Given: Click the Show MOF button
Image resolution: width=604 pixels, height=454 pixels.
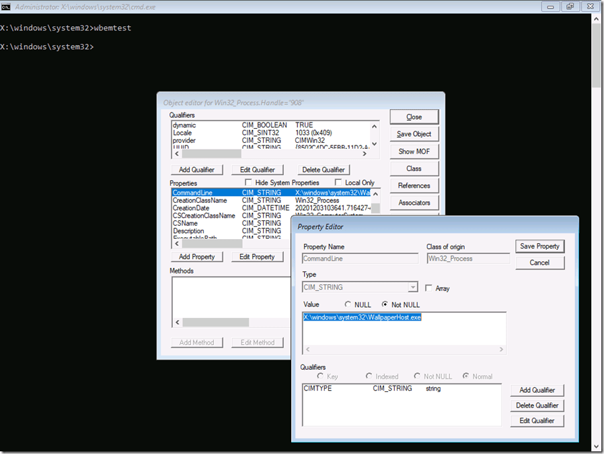Looking at the screenshot, I should (x=414, y=151).
